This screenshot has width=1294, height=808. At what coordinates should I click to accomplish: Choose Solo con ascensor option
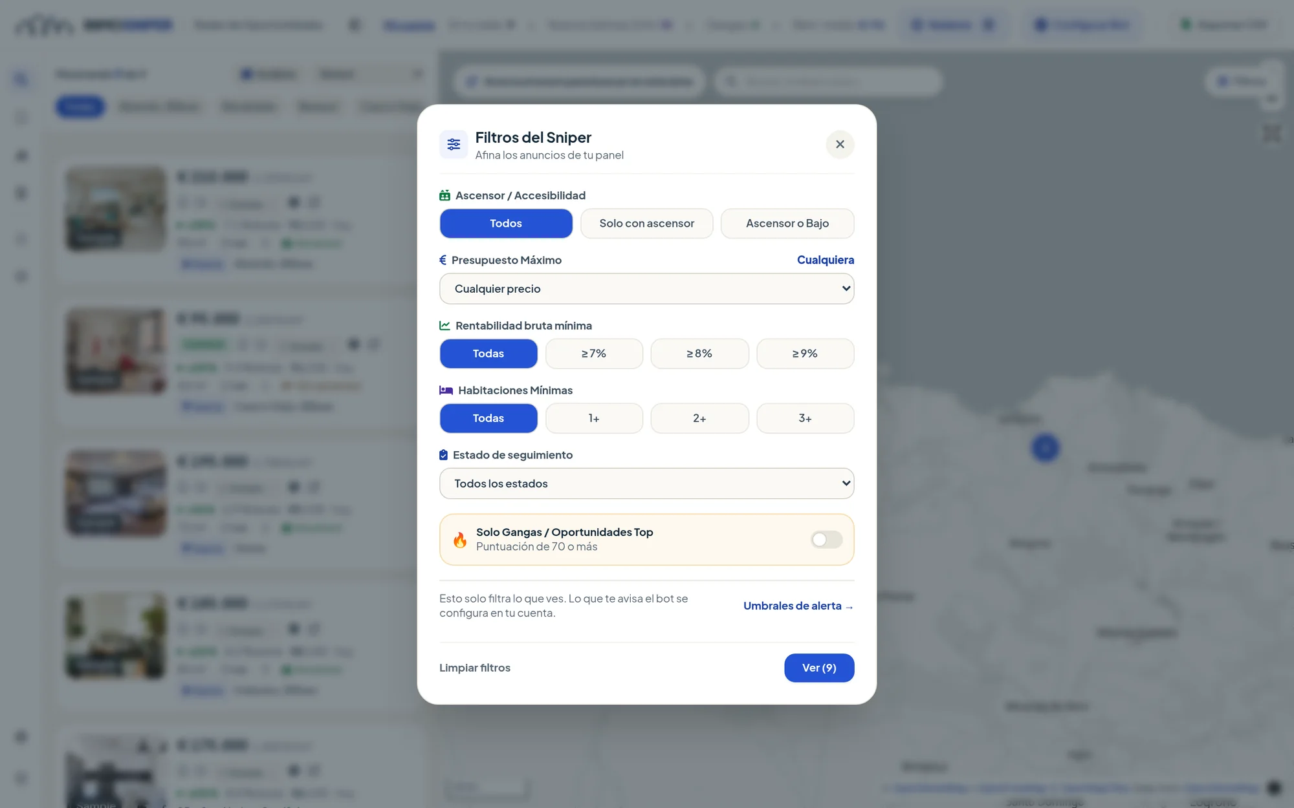coord(647,224)
